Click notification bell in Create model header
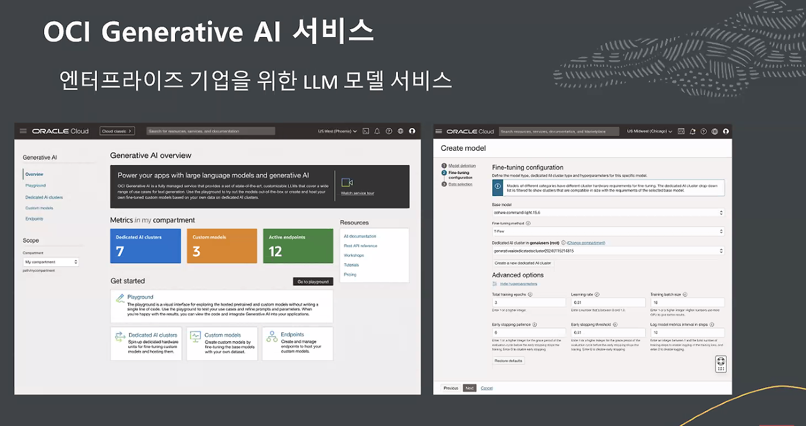Image resolution: width=806 pixels, height=426 pixels. pyautogui.click(x=692, y=131)
